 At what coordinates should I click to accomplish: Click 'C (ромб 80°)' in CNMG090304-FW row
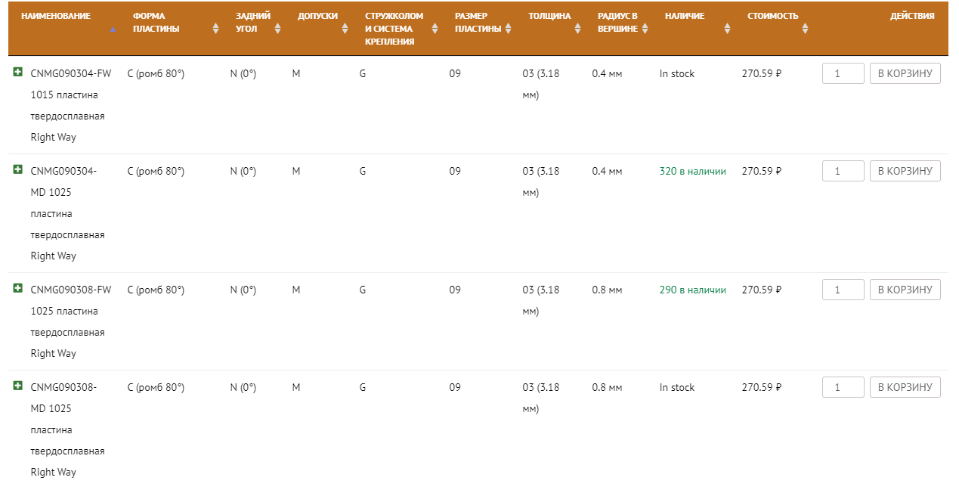(x=156, y=73)
